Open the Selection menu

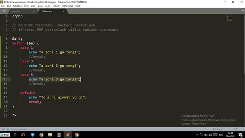click(x=17, y=6)
